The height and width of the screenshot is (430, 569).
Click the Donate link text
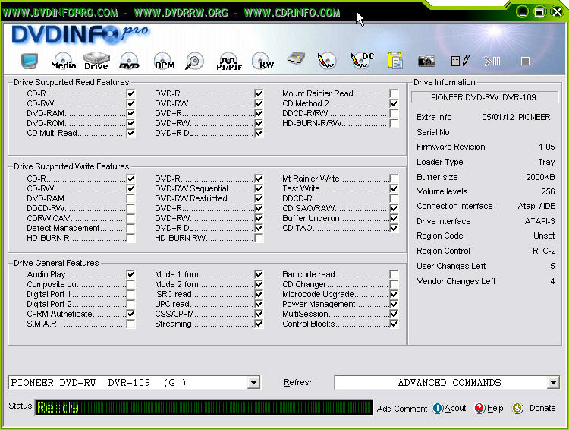tap(542, 408)
